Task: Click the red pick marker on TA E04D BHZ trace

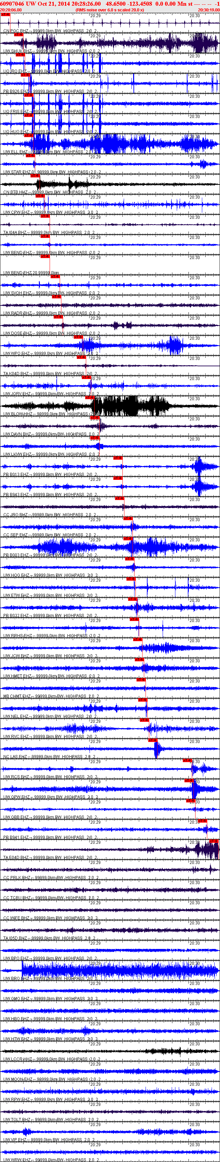Action: (x=214, y=842)
